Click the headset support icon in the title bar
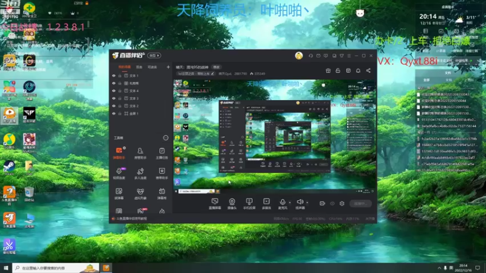The width and height of the screenshot is (486, 273). tap(310, 56)
